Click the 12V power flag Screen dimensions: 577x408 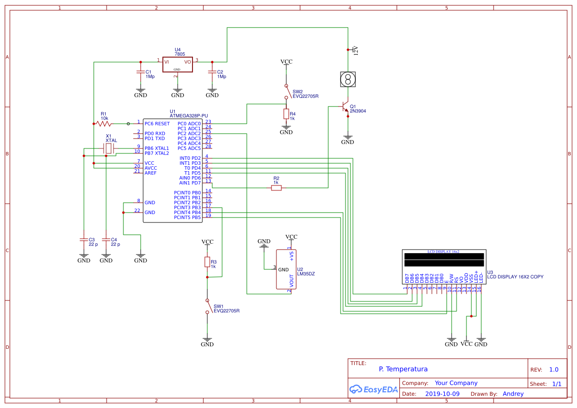(352, 50)
